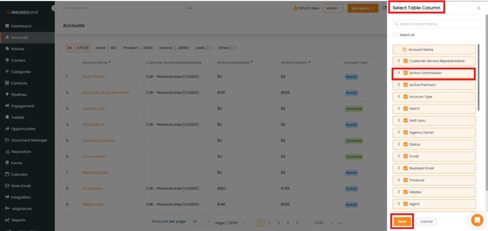Uncheck the NAICS column checkbox

[406, 108]
